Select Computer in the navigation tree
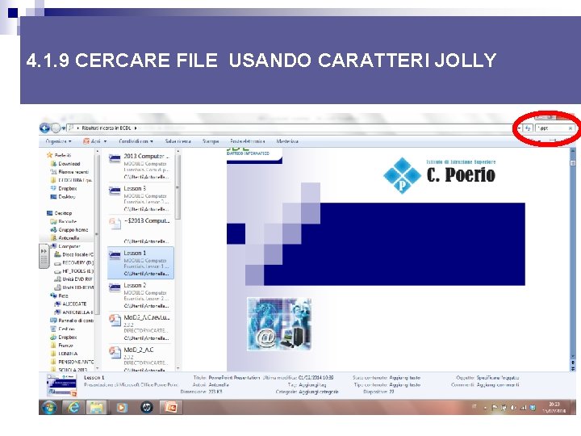The height and width of the screenshot is (436, 581). point(65,246)
